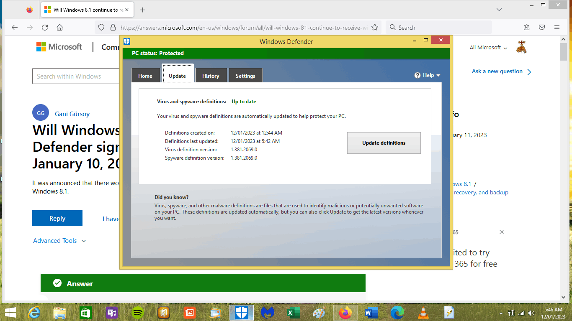The height and width of the screenshot is (321, 572).
Task: Expand the Help dropdown in Windows Defender
Action: pyautogui.click(x=428, y=75)
